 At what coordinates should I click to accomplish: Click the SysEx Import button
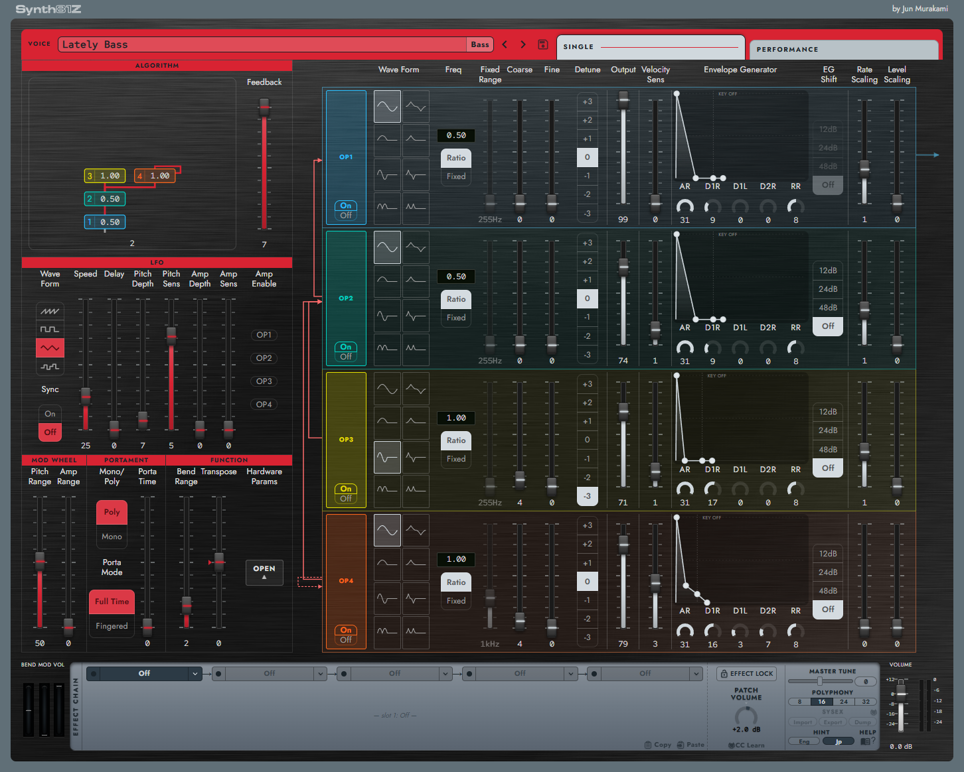coord(803,722)
